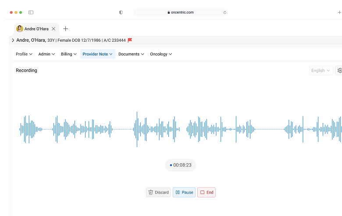Click the browser sidebar toggle icon
Screen dimensions: 342x216
[x=31, y=12]
